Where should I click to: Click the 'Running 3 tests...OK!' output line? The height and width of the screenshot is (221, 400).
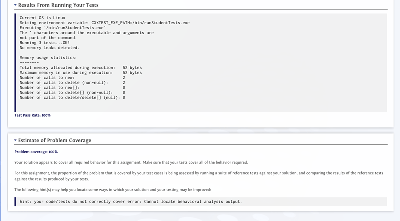click(45, 43)
